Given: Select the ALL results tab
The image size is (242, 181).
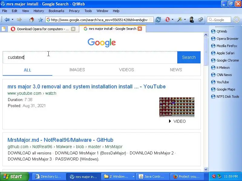Looking at the screenshot, I should pyautogui.click(x=28, y=70).
